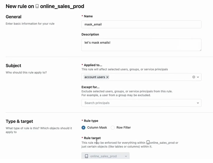Click catalog icon inside Rule target dropdown
Image resolution: width=213 pixels, height=163 pixels.
(x=86, y=156)
